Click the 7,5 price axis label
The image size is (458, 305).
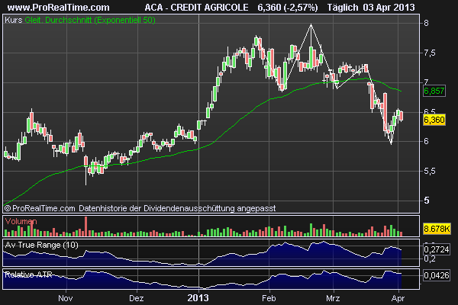(x=429, y=53)
